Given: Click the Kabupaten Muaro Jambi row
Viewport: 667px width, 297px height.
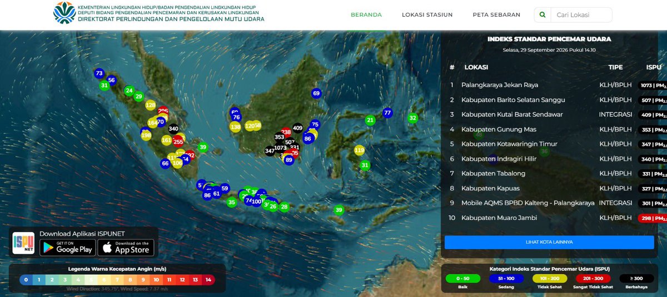Looking at the screenshot, I should 556,218.
